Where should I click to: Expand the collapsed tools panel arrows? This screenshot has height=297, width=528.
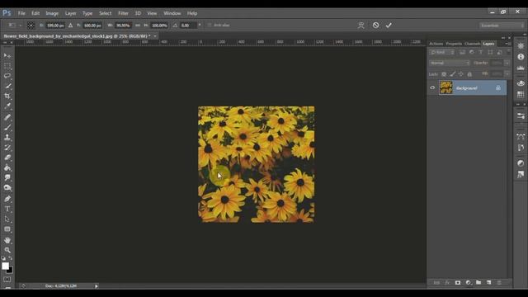[x=5, y=42]
